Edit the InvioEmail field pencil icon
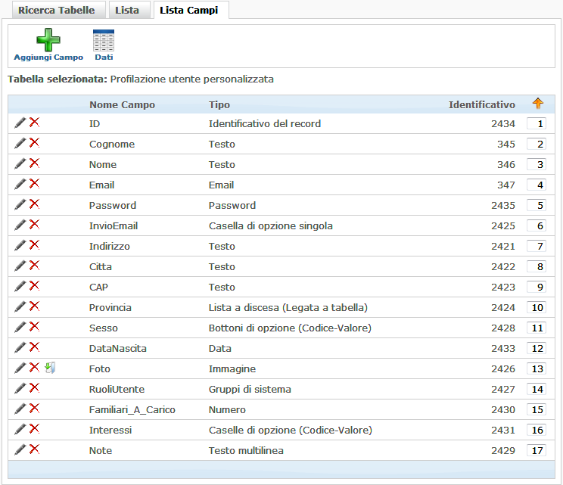 20,225
